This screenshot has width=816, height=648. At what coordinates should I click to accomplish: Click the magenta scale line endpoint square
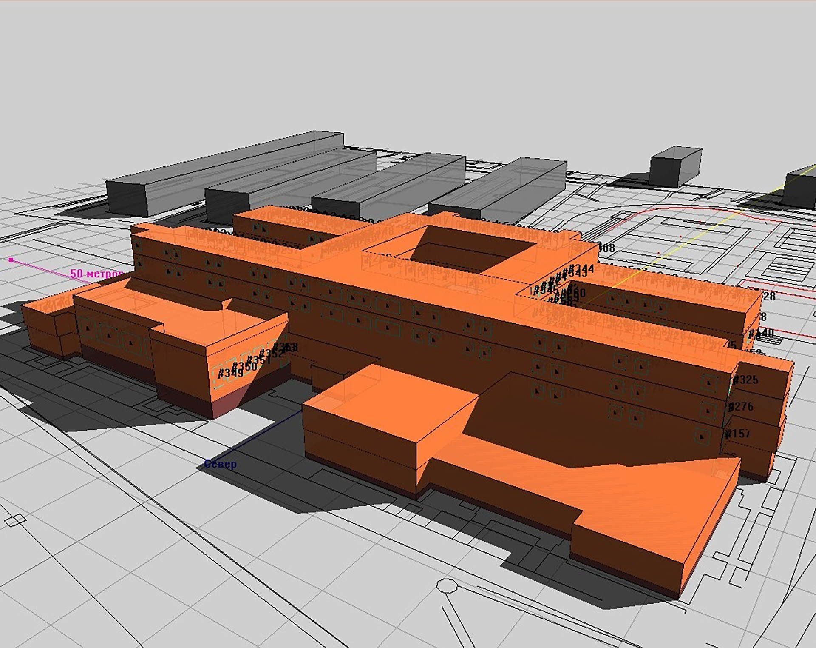tap(11, 260)
